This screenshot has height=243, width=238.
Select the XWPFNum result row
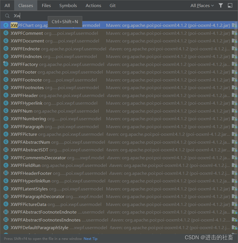pos(119,111)
